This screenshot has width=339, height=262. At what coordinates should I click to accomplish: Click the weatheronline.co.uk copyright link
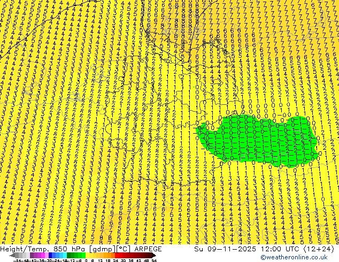coord(294,257)
